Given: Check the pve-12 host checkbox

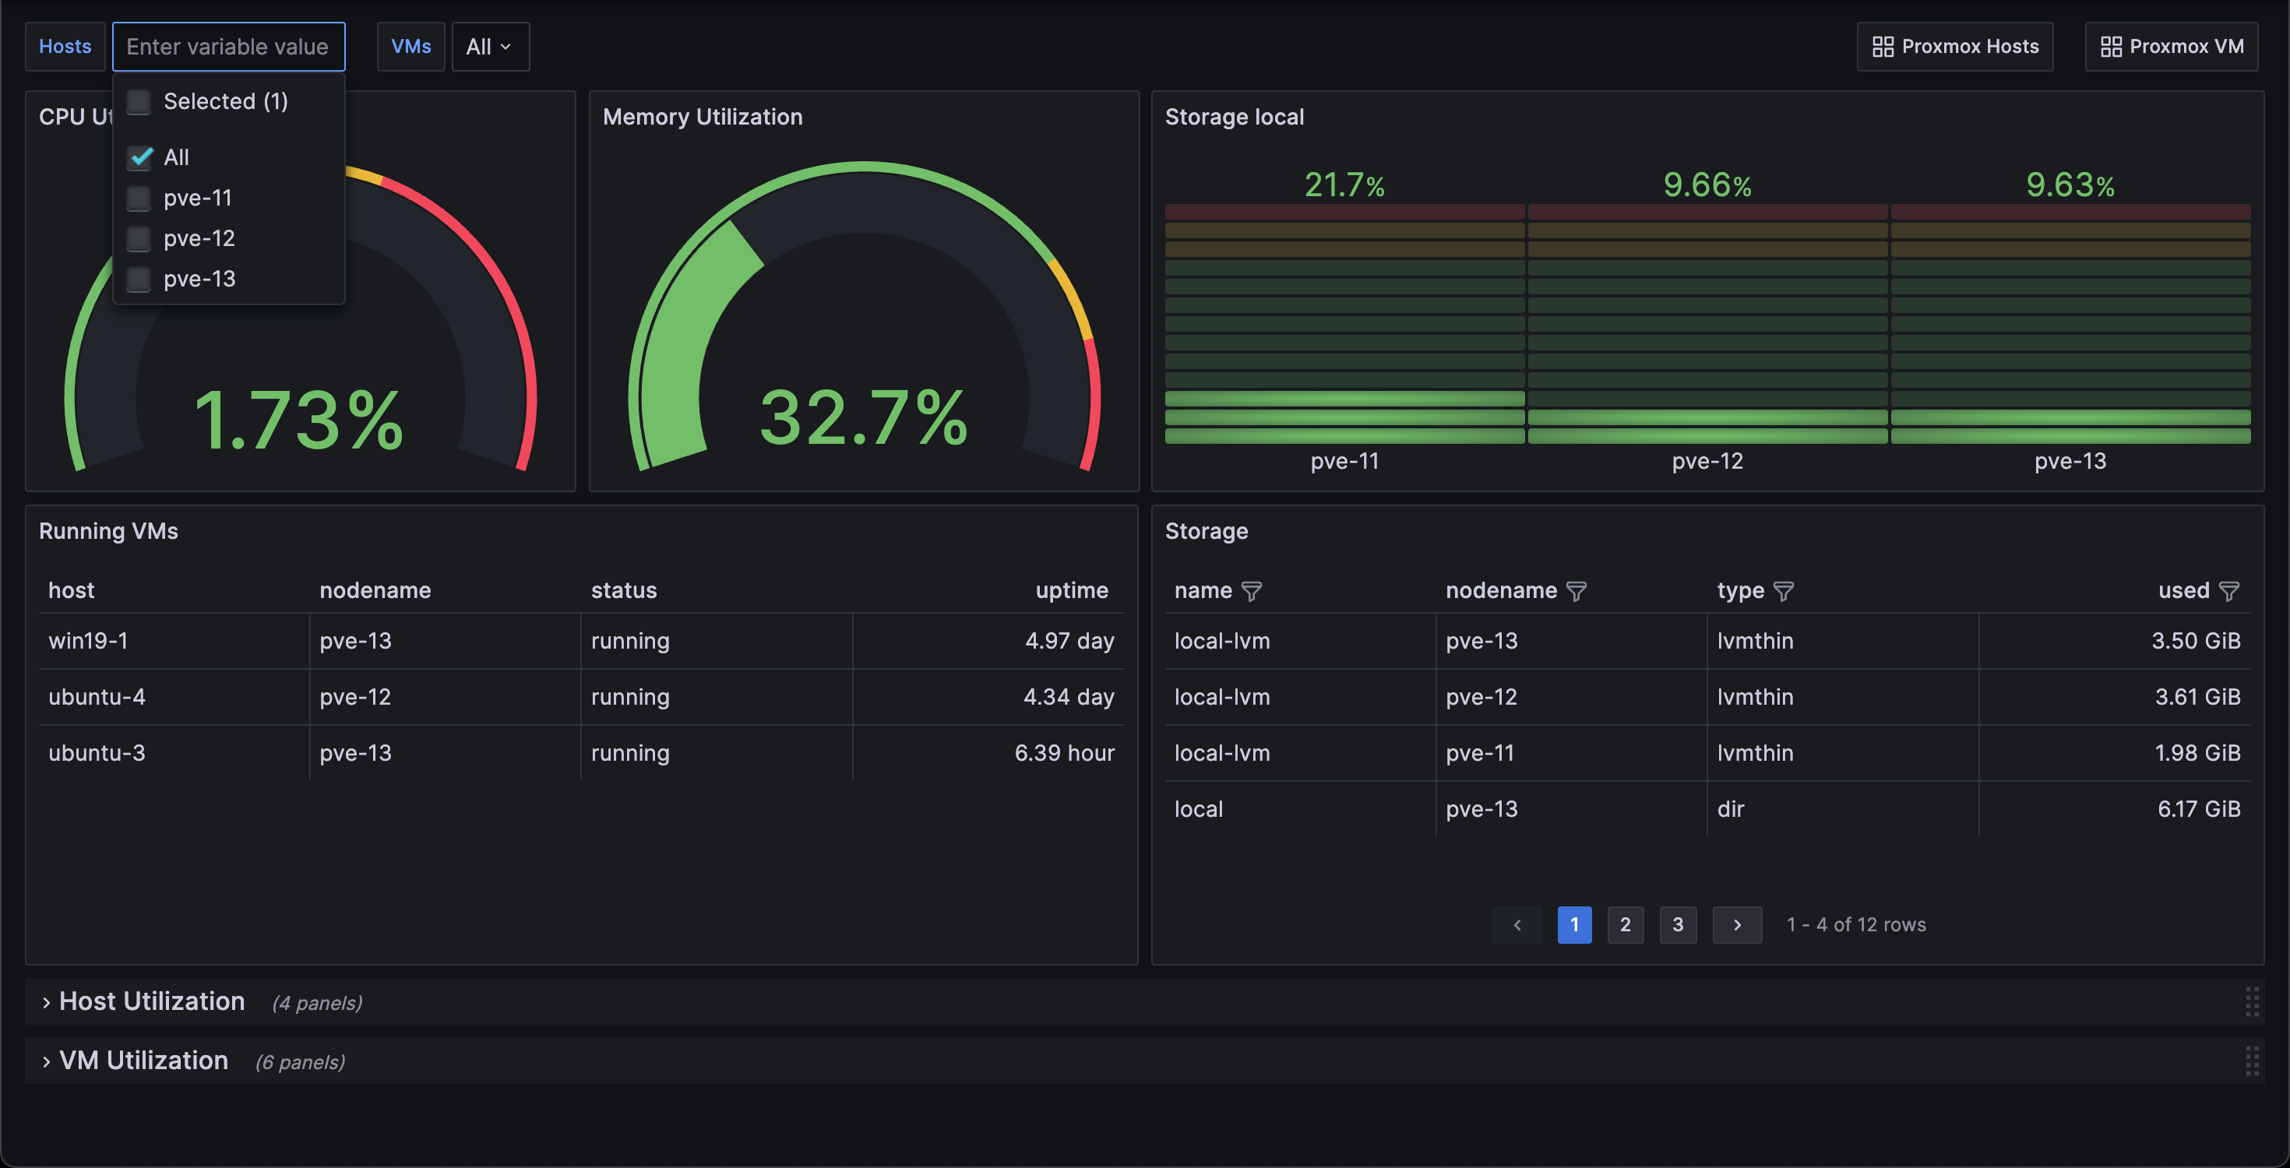Looking at the screenshot, I should 139,238.
